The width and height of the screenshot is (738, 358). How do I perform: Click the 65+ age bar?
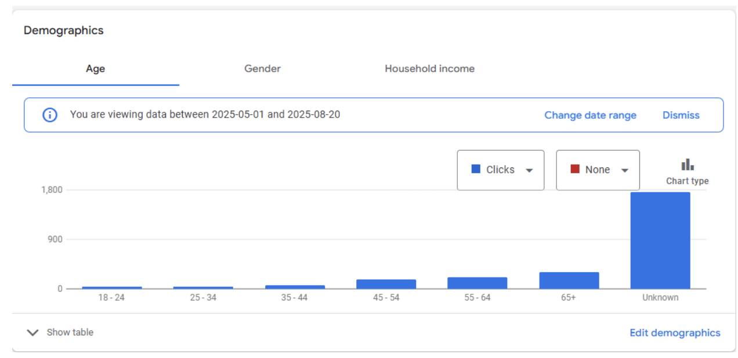[569, 280]
